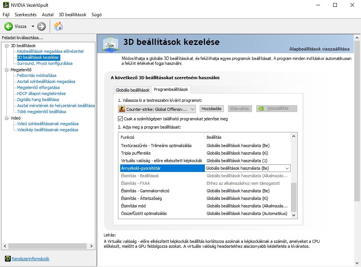Open the program selection dropdown
The height and width of the screenshot is (267, 361).
click(x=192, y=109)
